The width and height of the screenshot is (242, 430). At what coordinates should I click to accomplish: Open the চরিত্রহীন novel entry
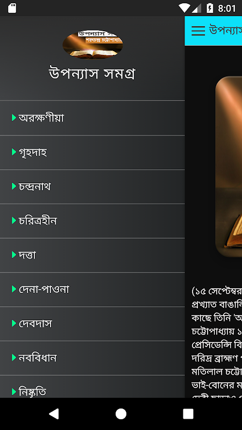point(92,221)
